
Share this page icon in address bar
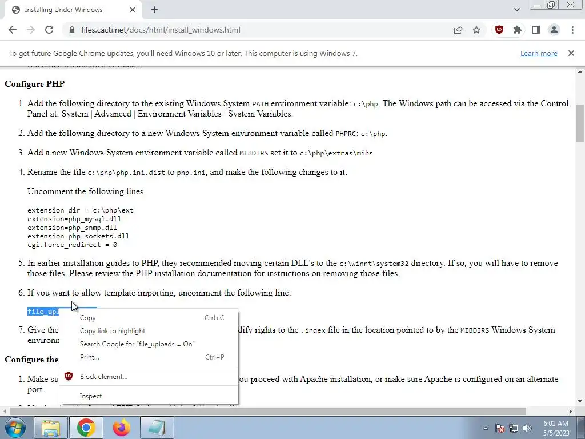(458, 30)
